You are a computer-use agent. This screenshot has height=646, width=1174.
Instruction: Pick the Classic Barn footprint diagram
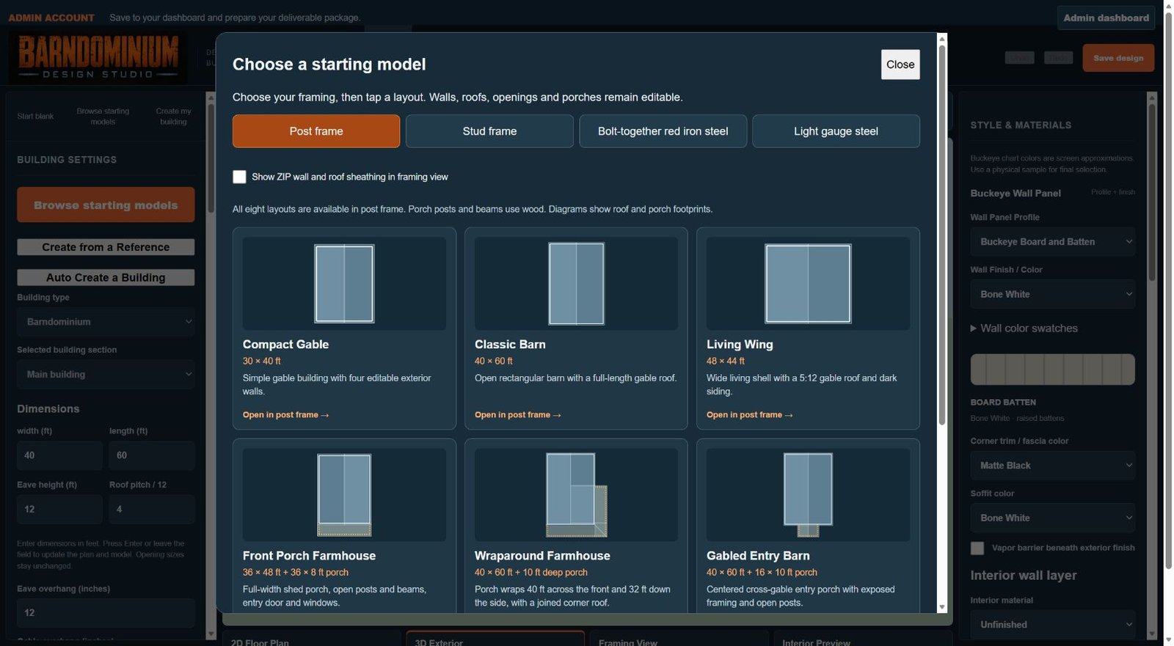tap(576, 283)
